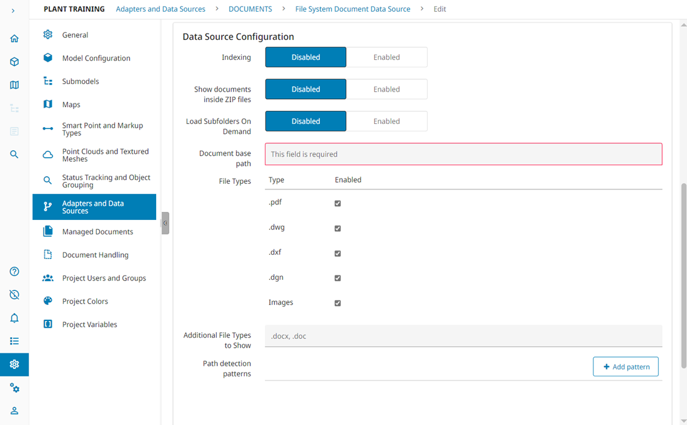This screenshot has height=425, width=687.
Task: Disable Show documents inside ZIP files
Action: coord(306,89)
